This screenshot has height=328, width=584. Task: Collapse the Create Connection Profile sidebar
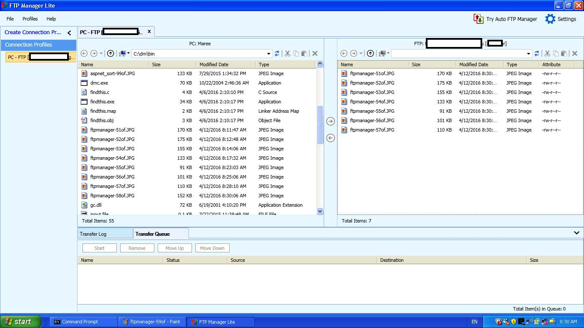[x=69, y=32]
